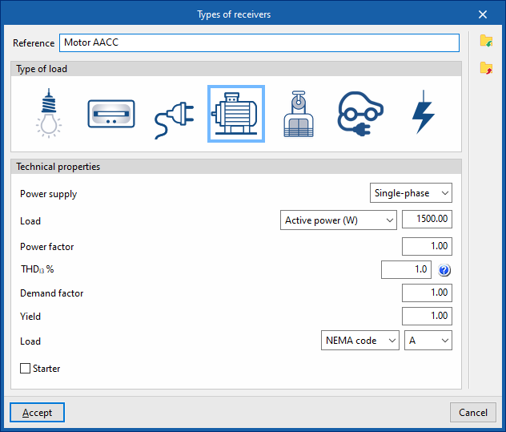
Task: Click the Power factor label
Action: click(46, 247)
